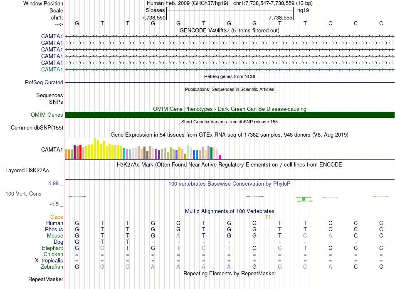
Task: Click the OMIM Genes track label
Action: [47, 115]
